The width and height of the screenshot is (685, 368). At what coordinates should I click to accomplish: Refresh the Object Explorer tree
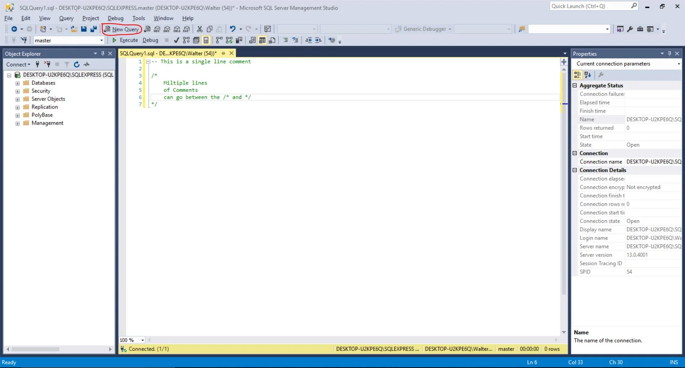[76, 65]
